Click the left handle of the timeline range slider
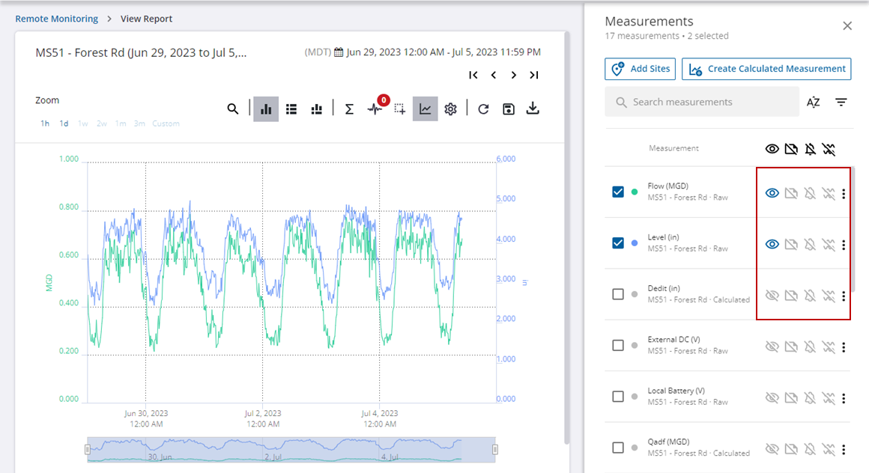The image size is (869, 473). point(88,449)
